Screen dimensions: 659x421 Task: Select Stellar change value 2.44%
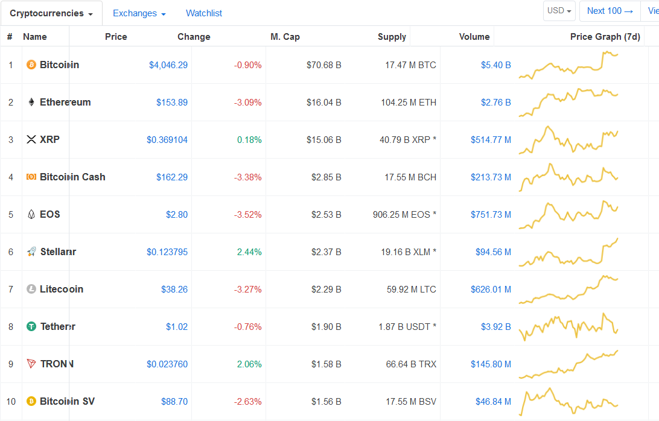point(249,252)
